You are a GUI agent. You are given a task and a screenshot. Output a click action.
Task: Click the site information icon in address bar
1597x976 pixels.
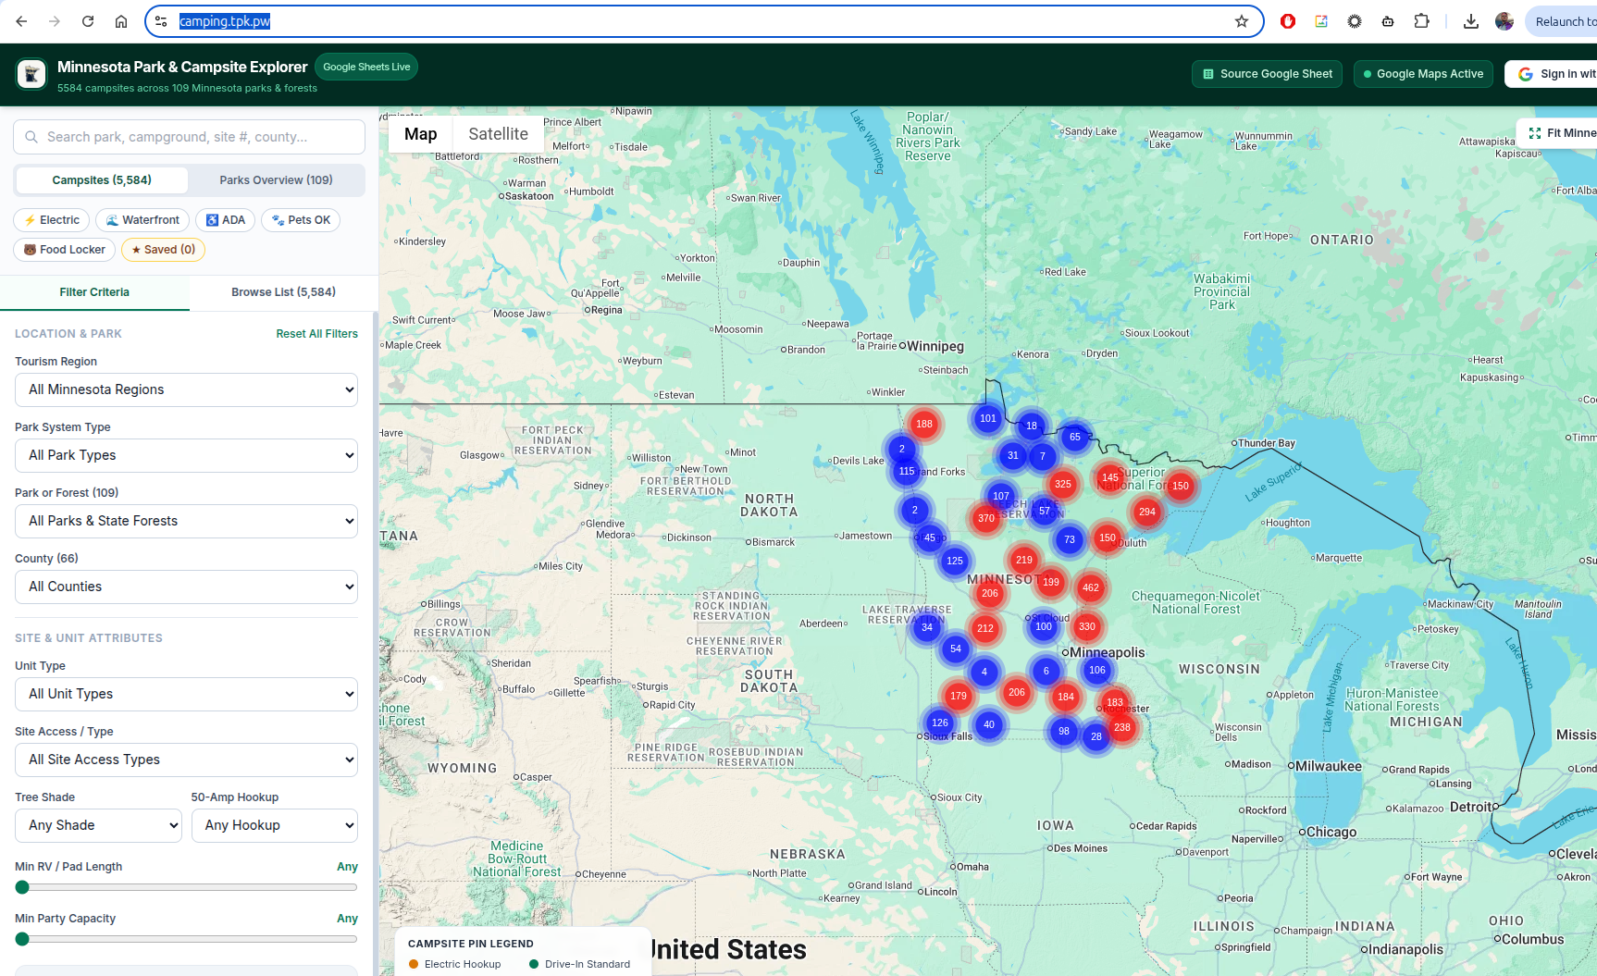point(161,21)
